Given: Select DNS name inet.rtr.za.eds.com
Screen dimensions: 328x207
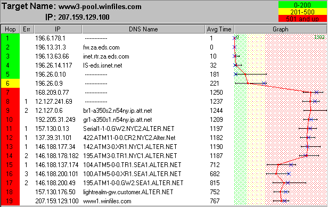Looking at the screenshot, I should coord(106,56).
